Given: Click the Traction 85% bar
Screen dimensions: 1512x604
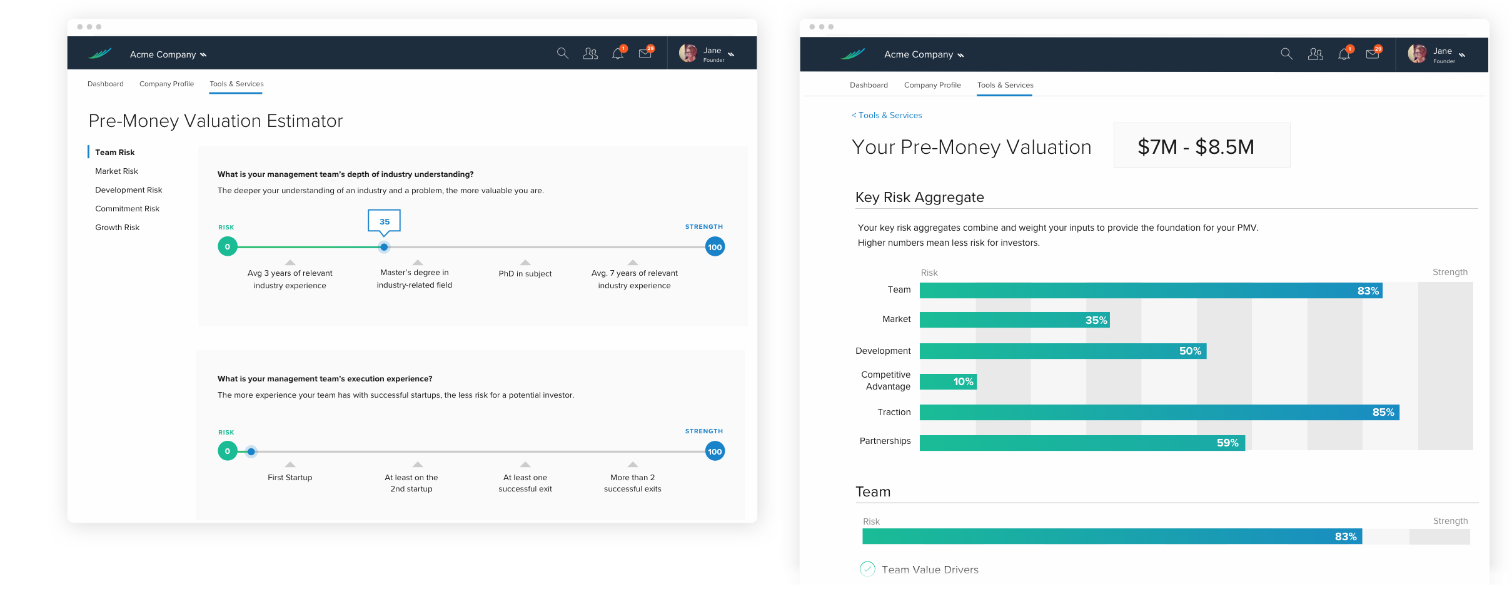Looking at the screenshot, I should [x=1159, y=412].
